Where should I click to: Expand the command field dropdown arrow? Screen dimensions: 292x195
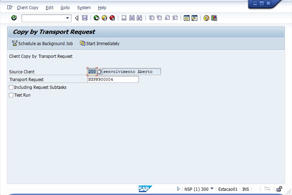click(68, 18)
